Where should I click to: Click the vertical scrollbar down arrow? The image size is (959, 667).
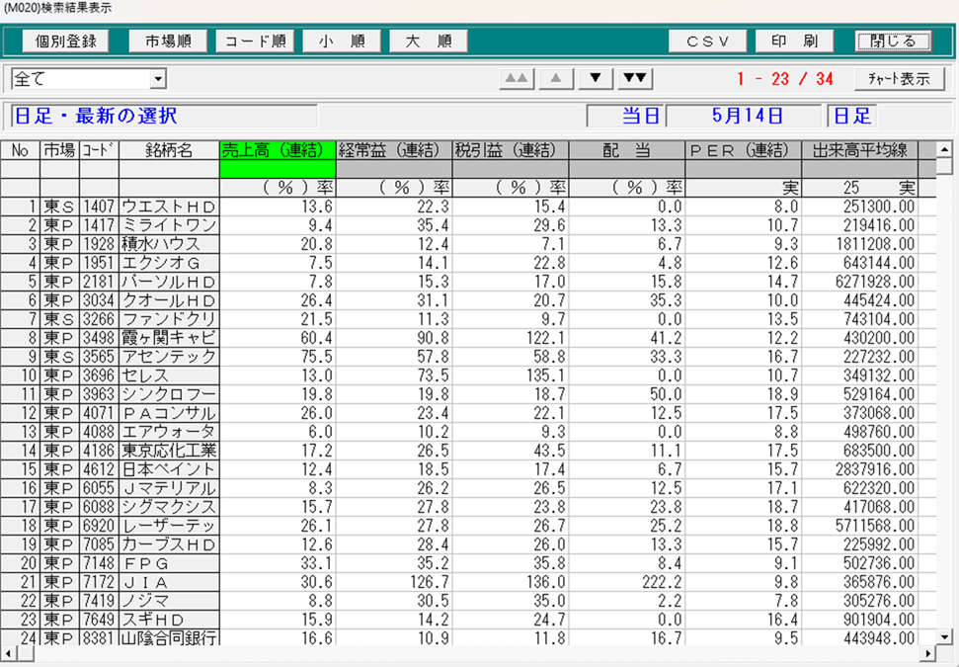tap(945, 637)
